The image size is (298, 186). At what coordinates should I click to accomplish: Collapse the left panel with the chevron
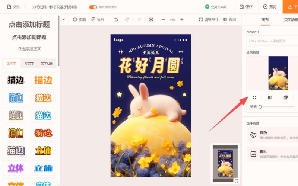[x=64, y=19]
